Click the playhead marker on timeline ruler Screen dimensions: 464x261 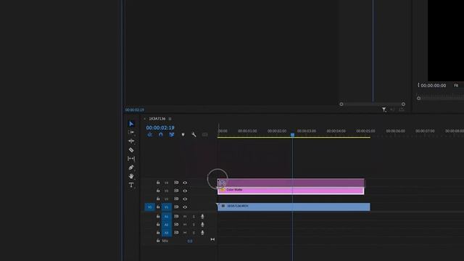pyautogui.click(x=292, y=135)
